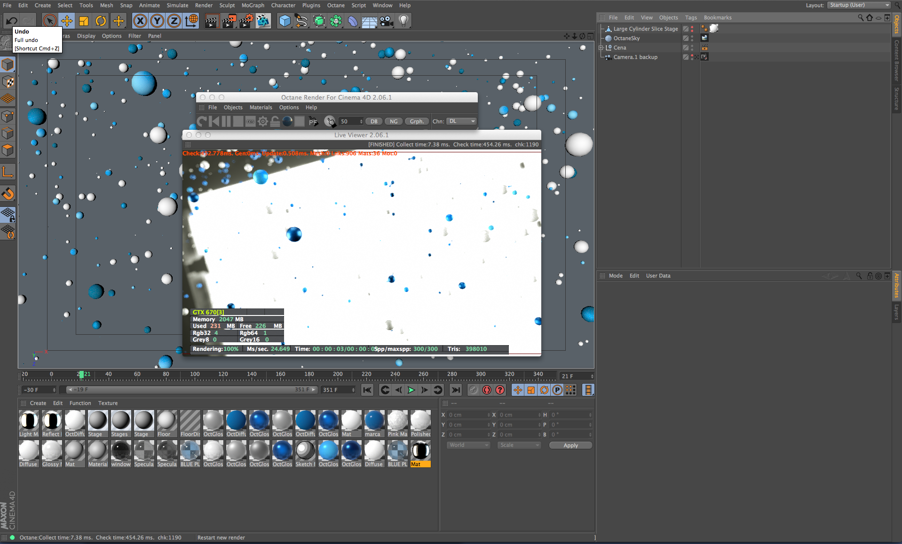Open the Tags menu in Objects panel
Viewport: 902px width, 544px height.
tap(691, 17)
